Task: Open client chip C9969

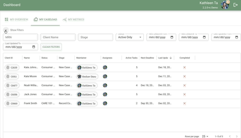Action: pyautogui.click(x=12, y=103)
